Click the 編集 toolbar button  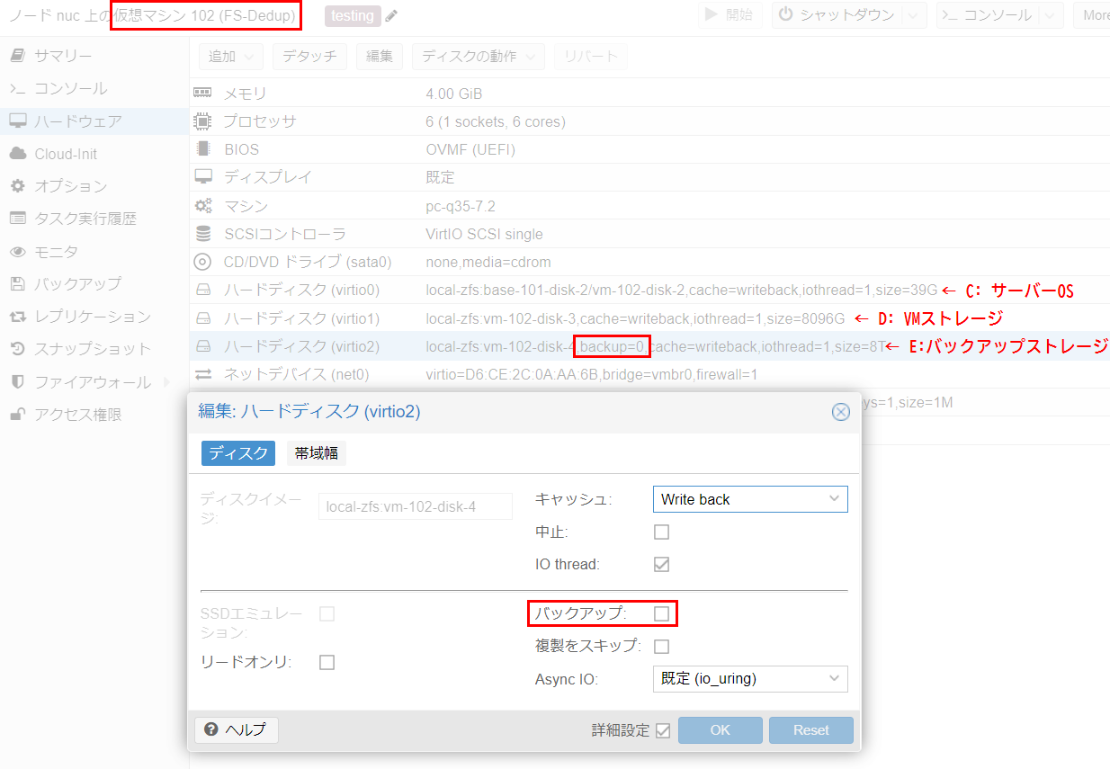coord(380,56)
